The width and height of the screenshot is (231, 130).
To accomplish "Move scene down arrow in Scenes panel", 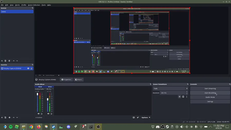I will point(17,61).
